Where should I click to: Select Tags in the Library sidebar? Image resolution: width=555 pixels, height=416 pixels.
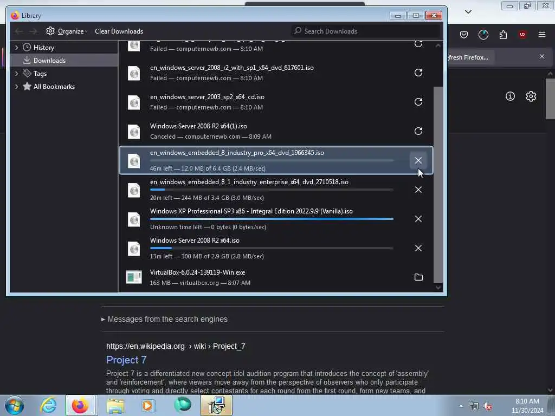pyautogui.click(x=40, y=74)
